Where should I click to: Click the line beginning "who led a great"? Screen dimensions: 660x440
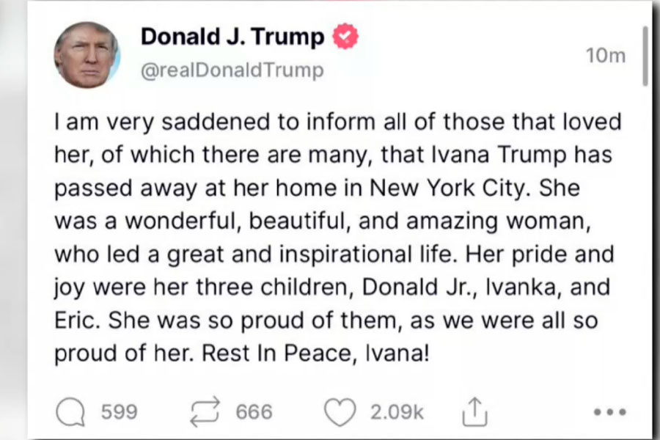click(x=335, y=253)
